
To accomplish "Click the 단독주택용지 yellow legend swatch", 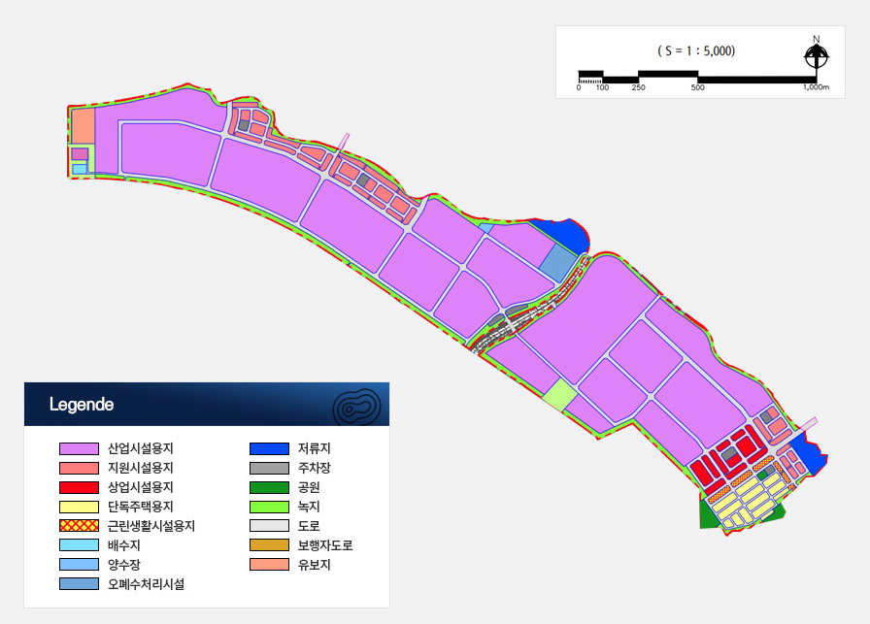I will point(79,507).
